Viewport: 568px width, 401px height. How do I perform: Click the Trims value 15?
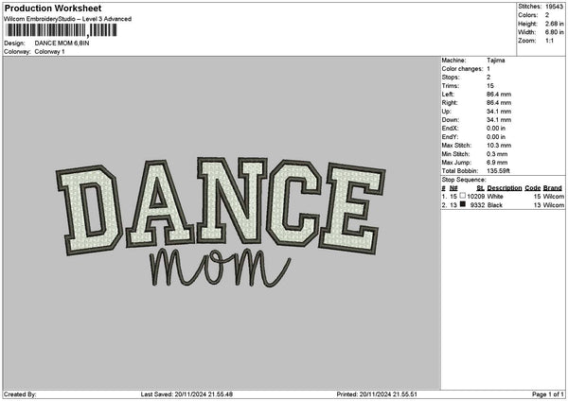coord(490,86)
